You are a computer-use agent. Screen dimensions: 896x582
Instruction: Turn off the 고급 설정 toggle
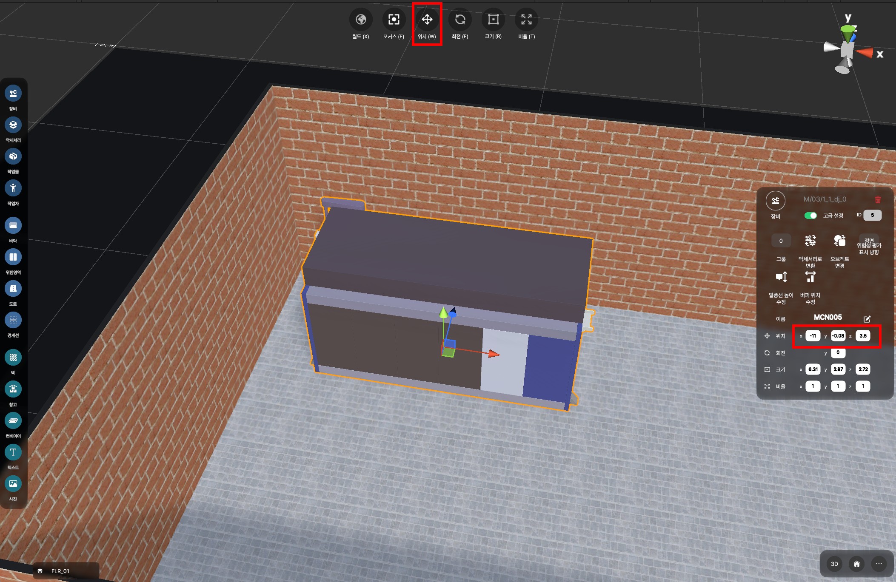tap(810, 216)
